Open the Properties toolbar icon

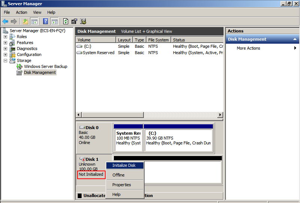tap(74, 21)
